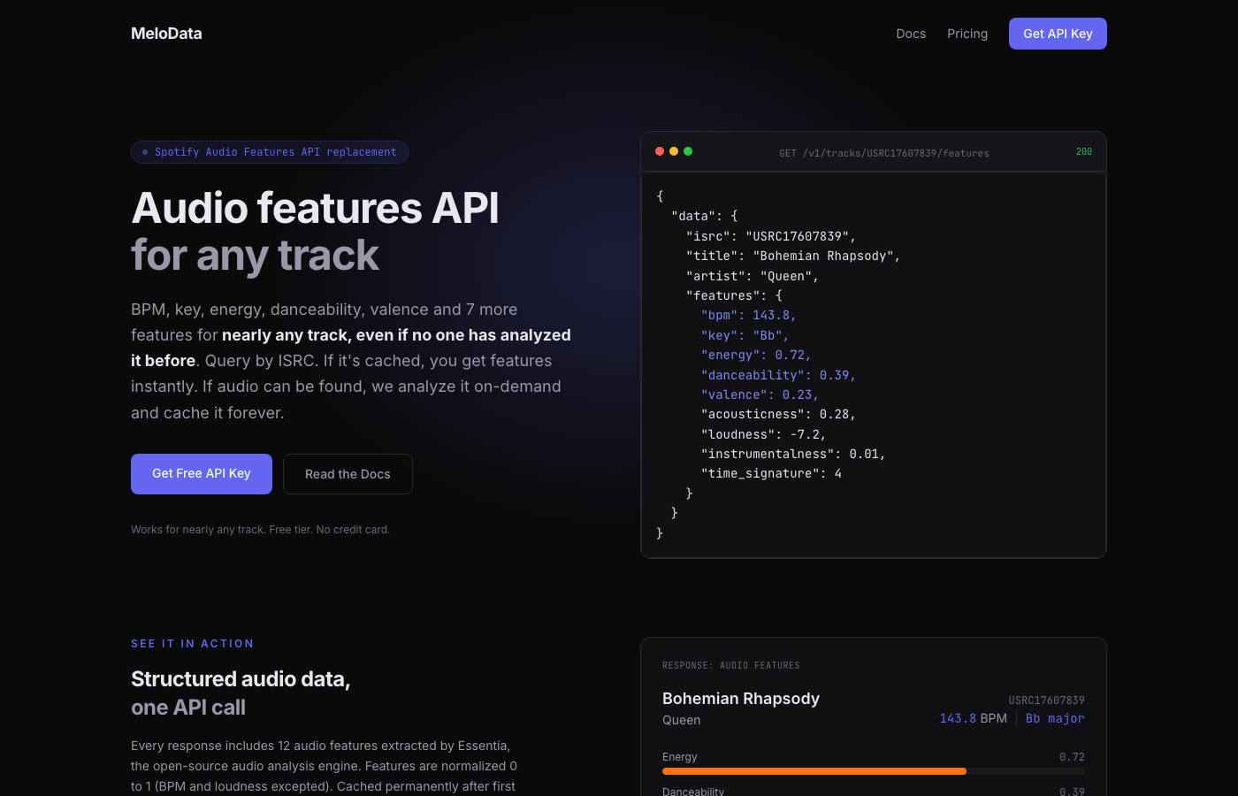
Task: Click the green window dot on the code panel
Action: click(688, 151)
